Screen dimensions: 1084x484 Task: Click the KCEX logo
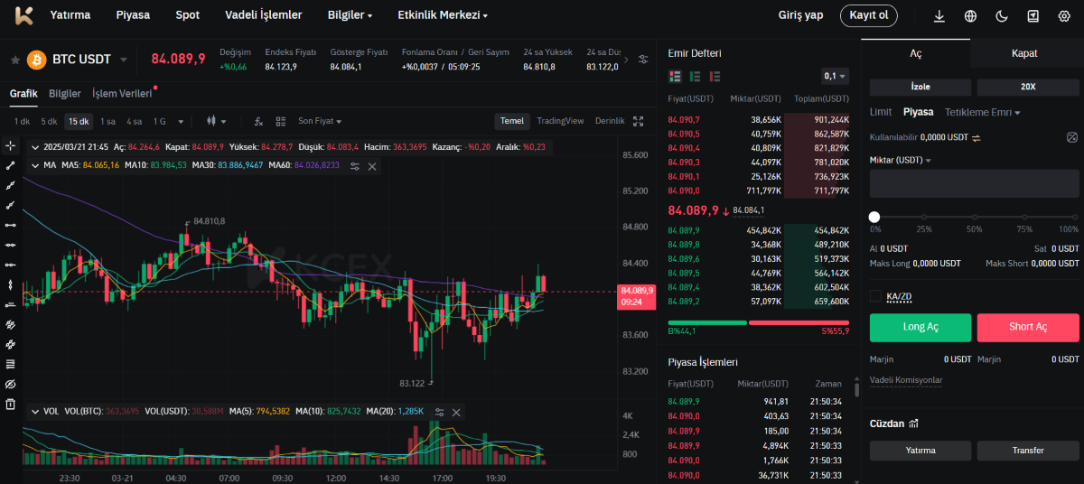point(24,15)
